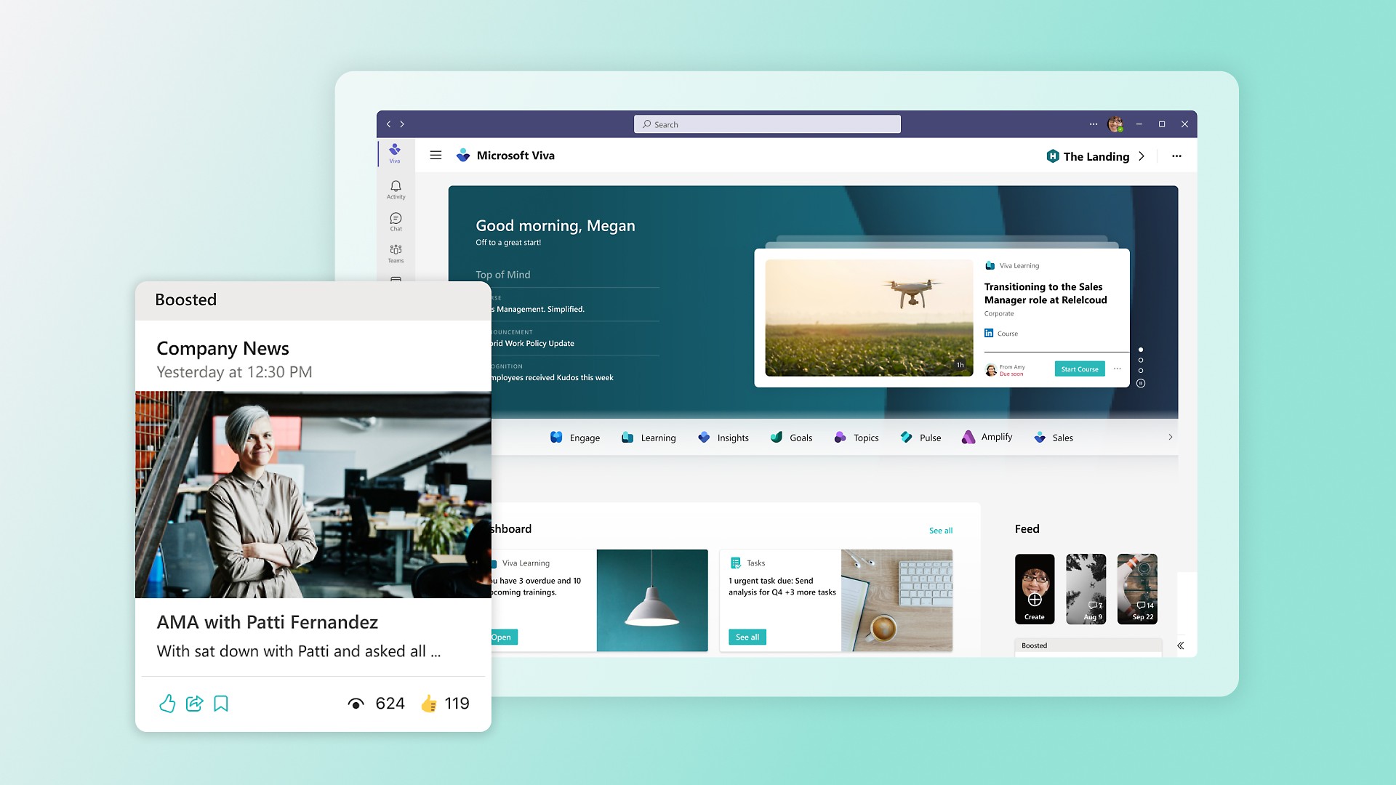Toggle the share icon on Company News post
This screenshot has height=785, width=1396.
[195, 703]
